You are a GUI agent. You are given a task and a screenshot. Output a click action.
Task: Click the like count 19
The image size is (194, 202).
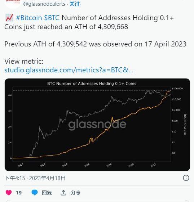tap(19, 193)
